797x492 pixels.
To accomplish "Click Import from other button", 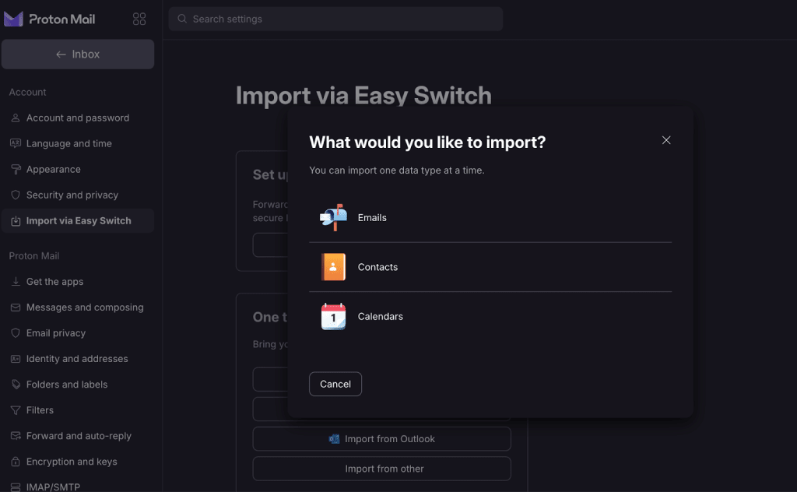I will [381, 469].
